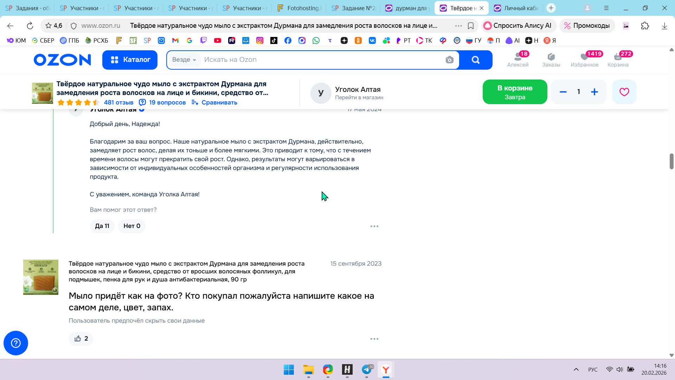Open the Каталог menu button
This screenshot has height=380, width=675.
coord(130,60)
